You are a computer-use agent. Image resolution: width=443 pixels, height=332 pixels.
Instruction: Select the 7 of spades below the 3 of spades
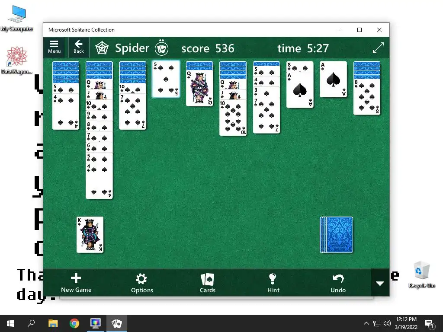[266, 115]
